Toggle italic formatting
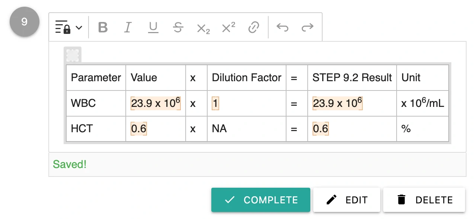Image resolution: width=474 pixels, height=219 pixels. pyautogui.click(x=128, y=27)
